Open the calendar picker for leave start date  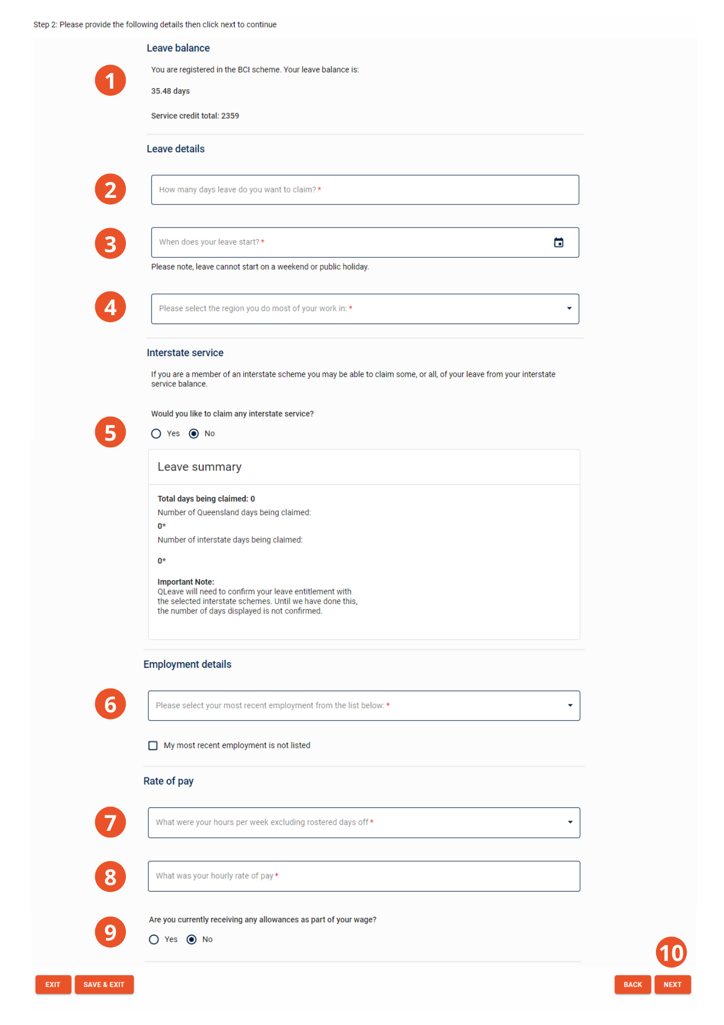click(x=559, y=242)
